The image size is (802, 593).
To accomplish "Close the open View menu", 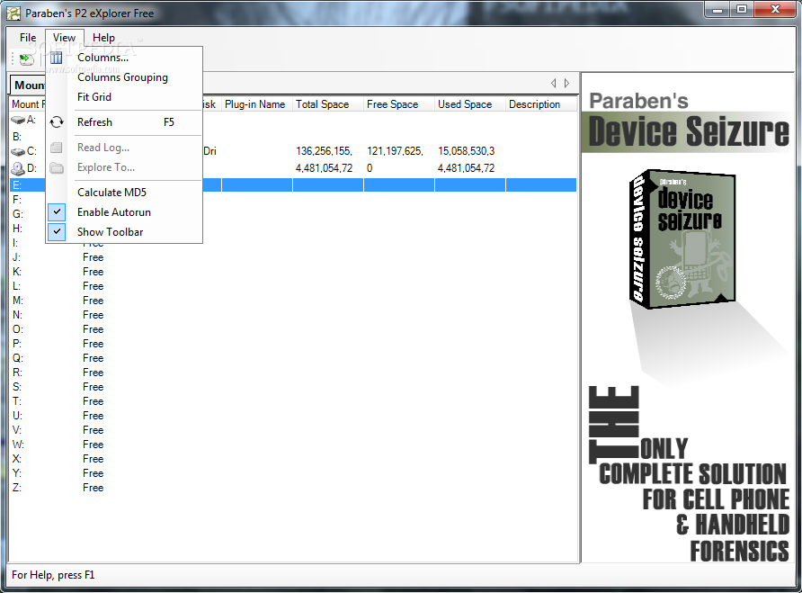I will pos(64,38).
